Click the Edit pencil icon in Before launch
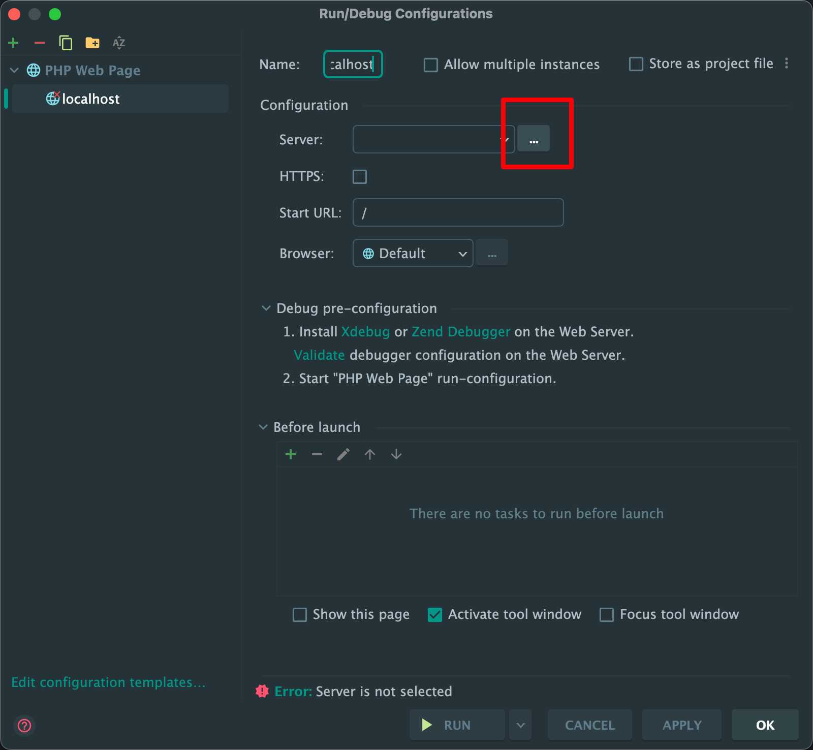Image resolution: width=813 pixels, height=750 pixels. [x=343, y=454]
